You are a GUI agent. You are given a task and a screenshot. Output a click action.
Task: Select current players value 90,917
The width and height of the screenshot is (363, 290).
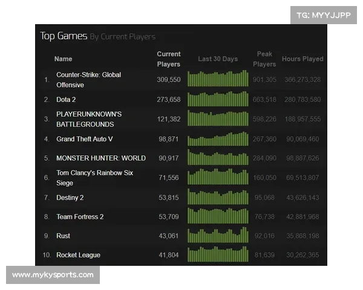tap(169, 158)
